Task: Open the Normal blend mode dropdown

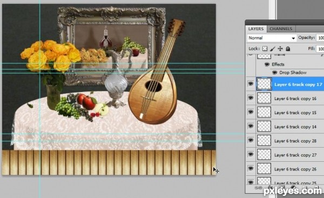Action: [x=272, y=38]
